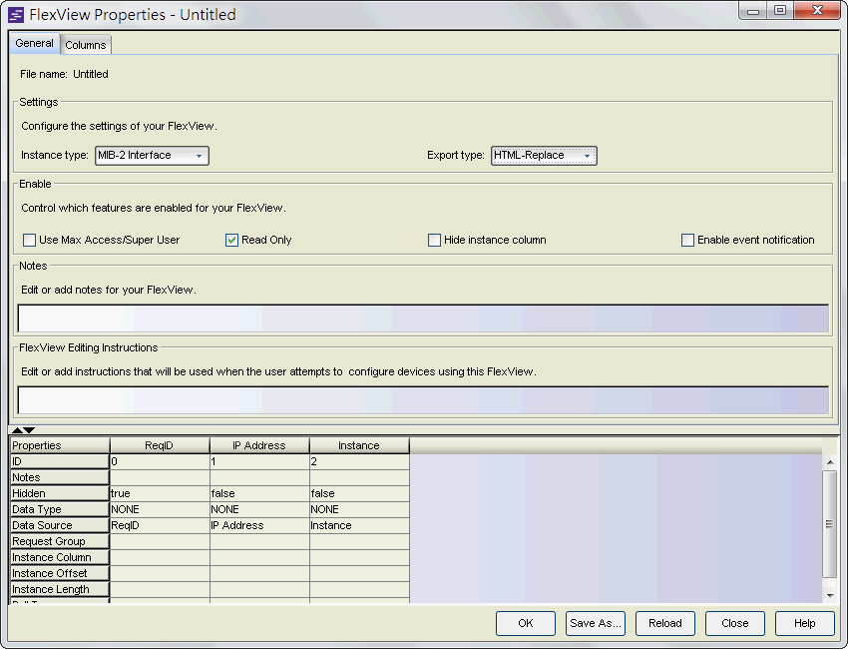The width and height of the screenshot is (848, 649).
Task: Select the ID row label
Action: click(60, 461)
